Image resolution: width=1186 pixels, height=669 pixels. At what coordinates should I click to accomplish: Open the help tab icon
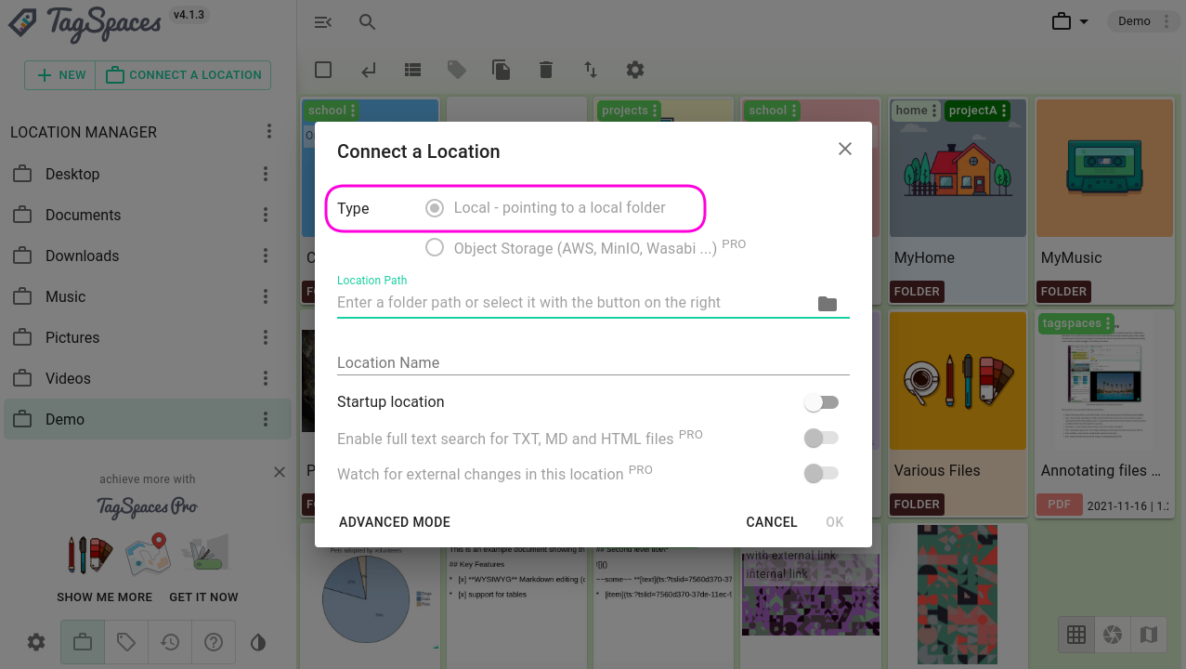coord(214,642)
